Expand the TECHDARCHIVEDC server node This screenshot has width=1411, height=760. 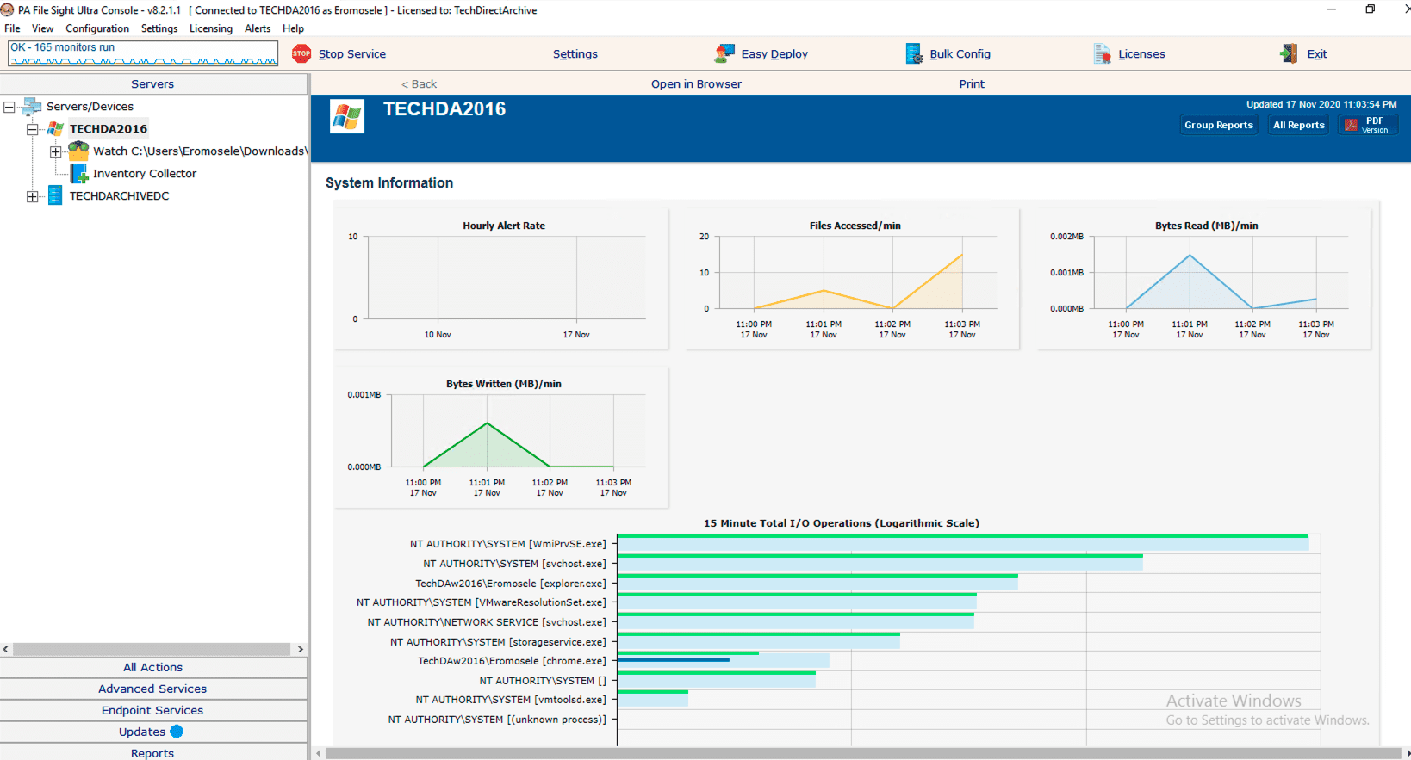(x=33, y=196)
